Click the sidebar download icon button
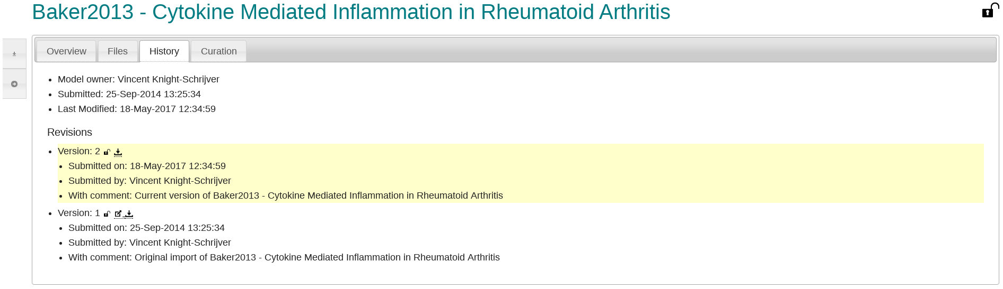The image size is (1003, 289). coord(14,54)
